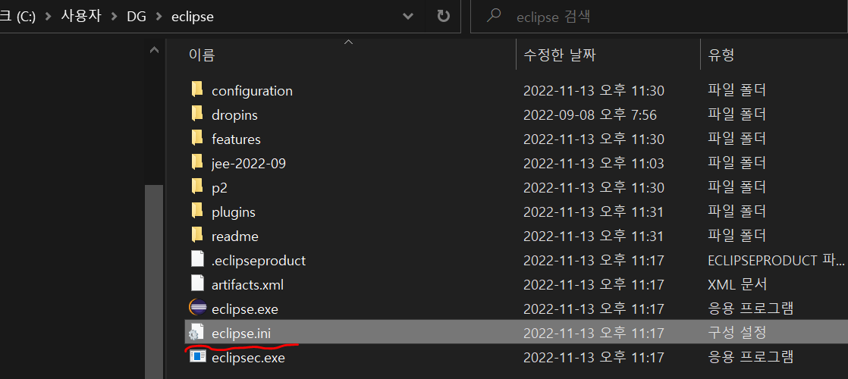Image resolution: width=848 pixels, height=379 pixels.
Task: Select the readme folder name
Action: click(235, 236)
